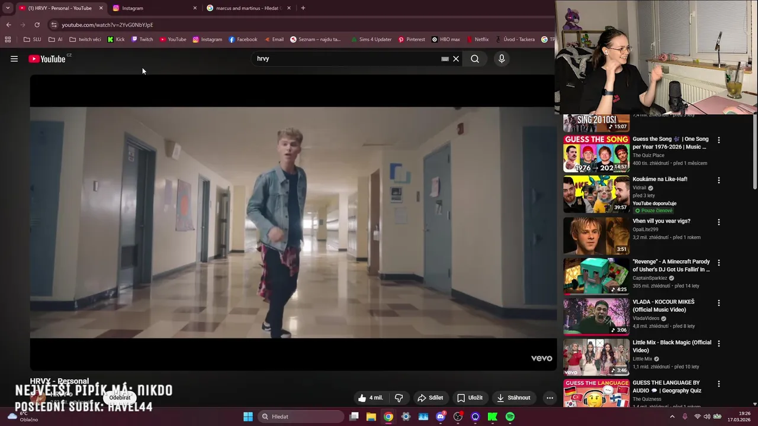Open the on-screen keyboard in search box
This screenshot has width=758, height=426.
pyautogui.click(x=445, y=59)
